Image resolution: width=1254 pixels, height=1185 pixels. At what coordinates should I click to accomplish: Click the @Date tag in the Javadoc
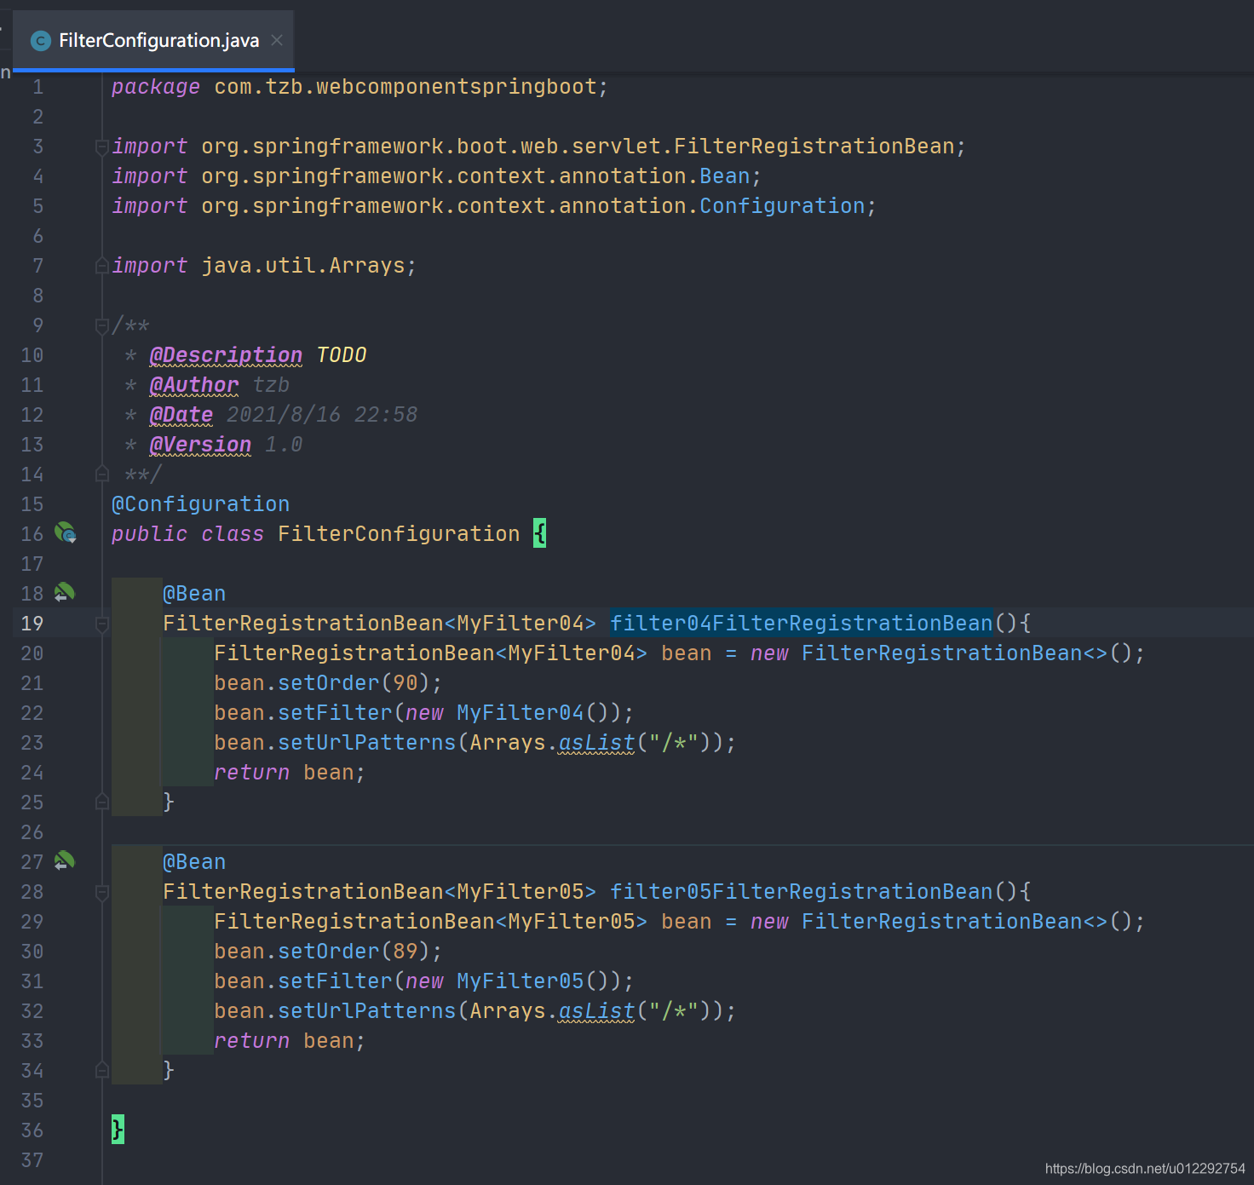tap(181, 415)
